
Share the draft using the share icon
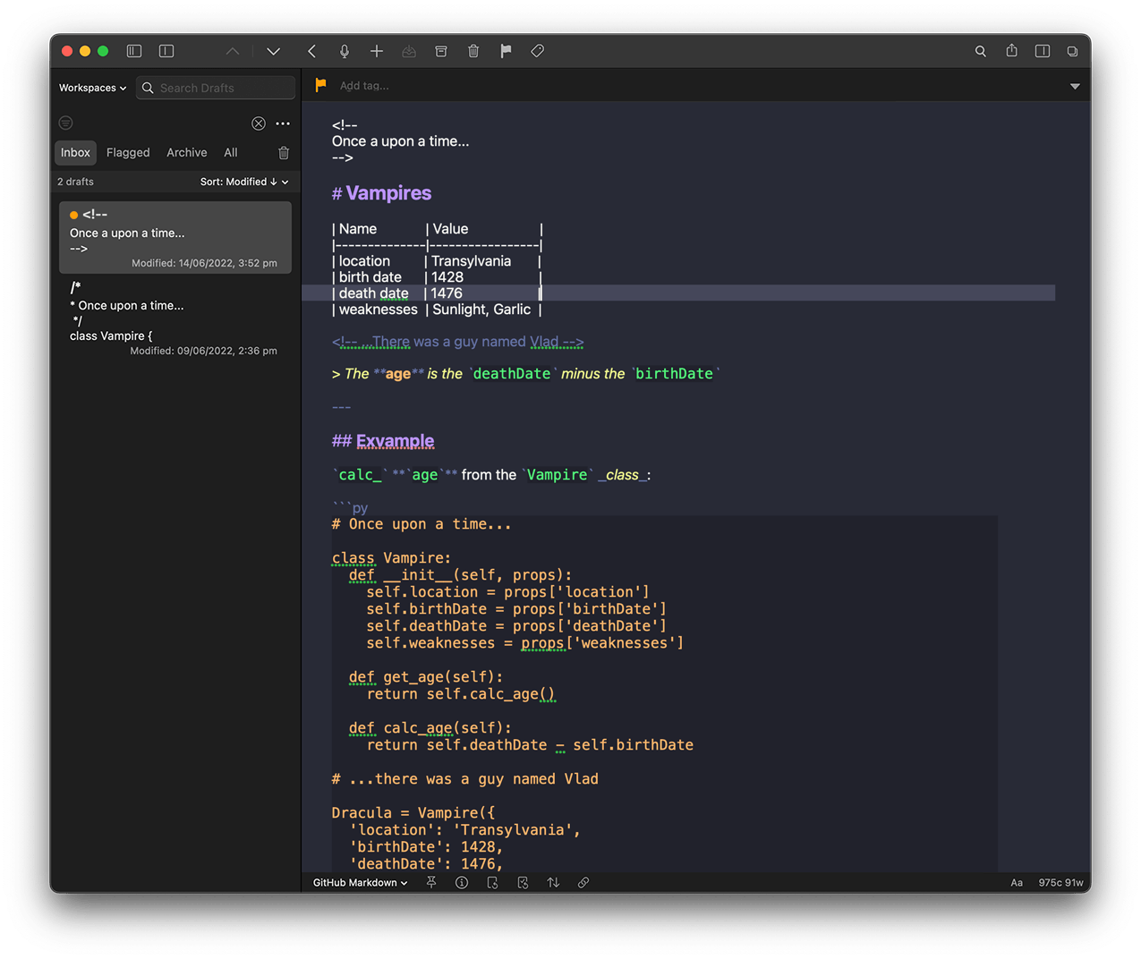(1011, 51)
